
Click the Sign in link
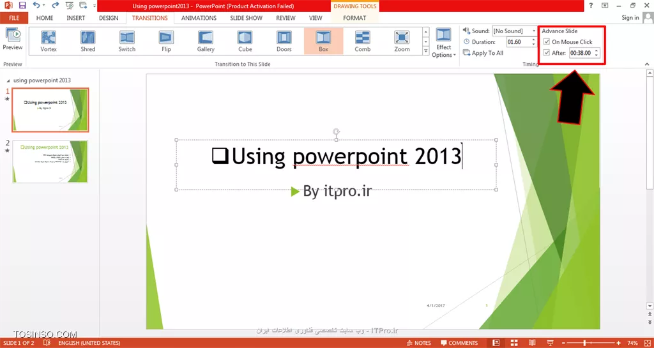point(630,17)
